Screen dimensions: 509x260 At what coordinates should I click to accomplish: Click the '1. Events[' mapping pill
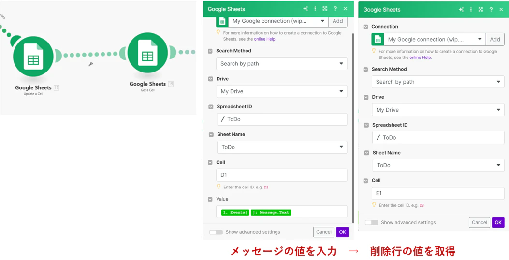[x=235, y=212]
